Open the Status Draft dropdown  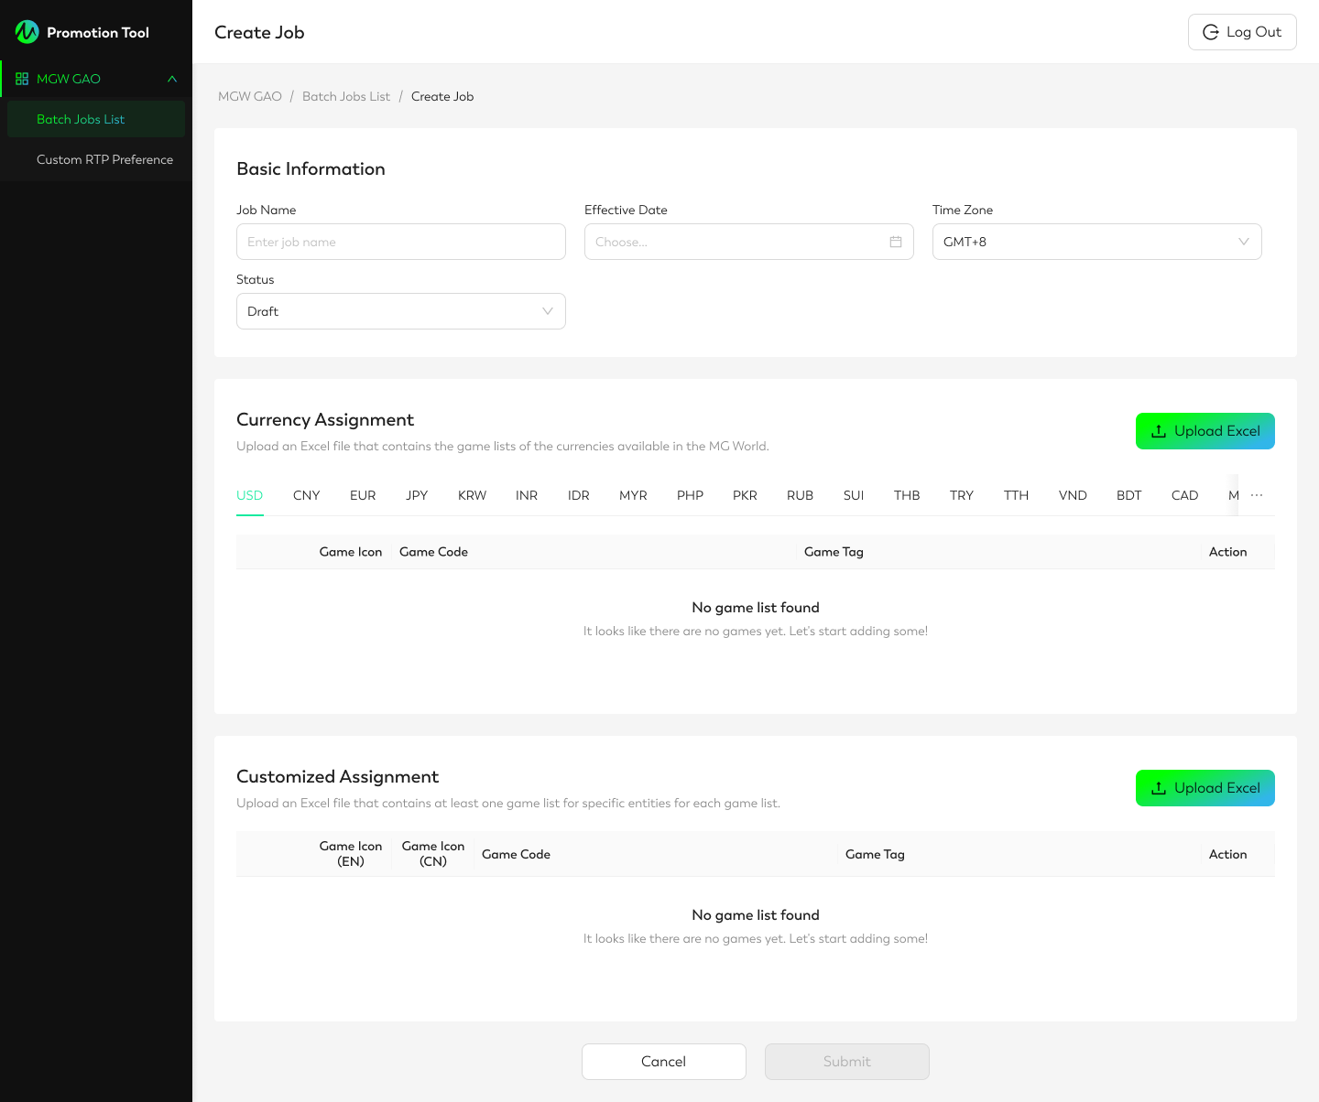tap(400, 311)
